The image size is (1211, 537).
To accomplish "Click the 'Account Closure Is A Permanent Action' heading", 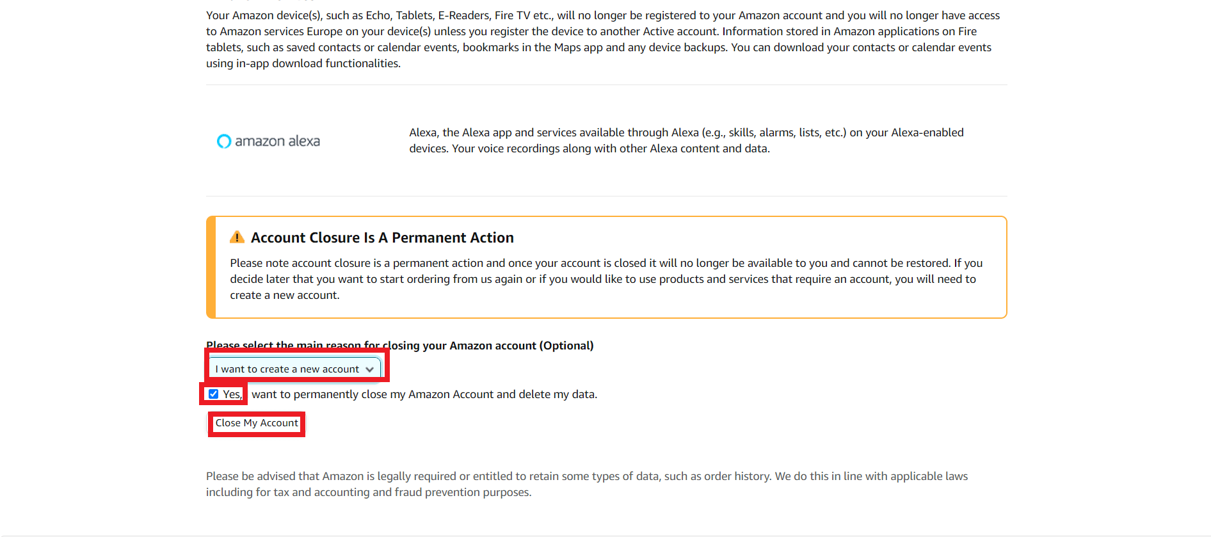I will pos(382,237).
